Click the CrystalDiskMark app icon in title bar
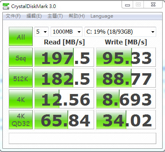The width and height of the screenshot is (165, 152). tap(6, 6)
